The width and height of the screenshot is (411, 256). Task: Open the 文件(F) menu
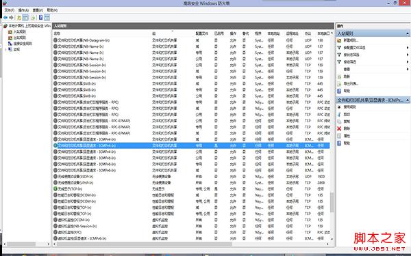click(x=9, y=10)
